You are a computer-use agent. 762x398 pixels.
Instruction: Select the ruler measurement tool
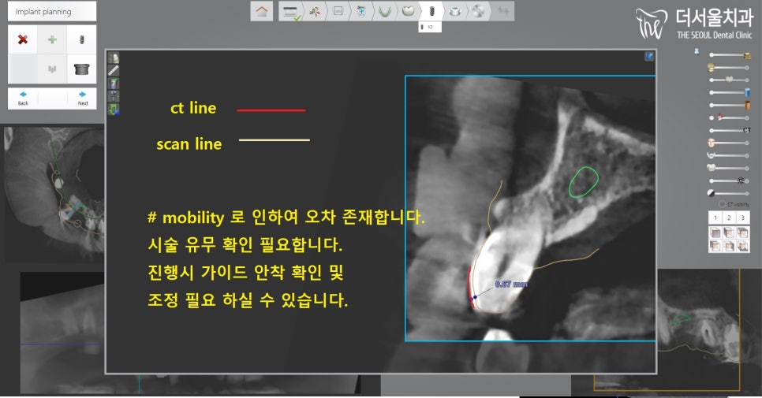[114, 70]
